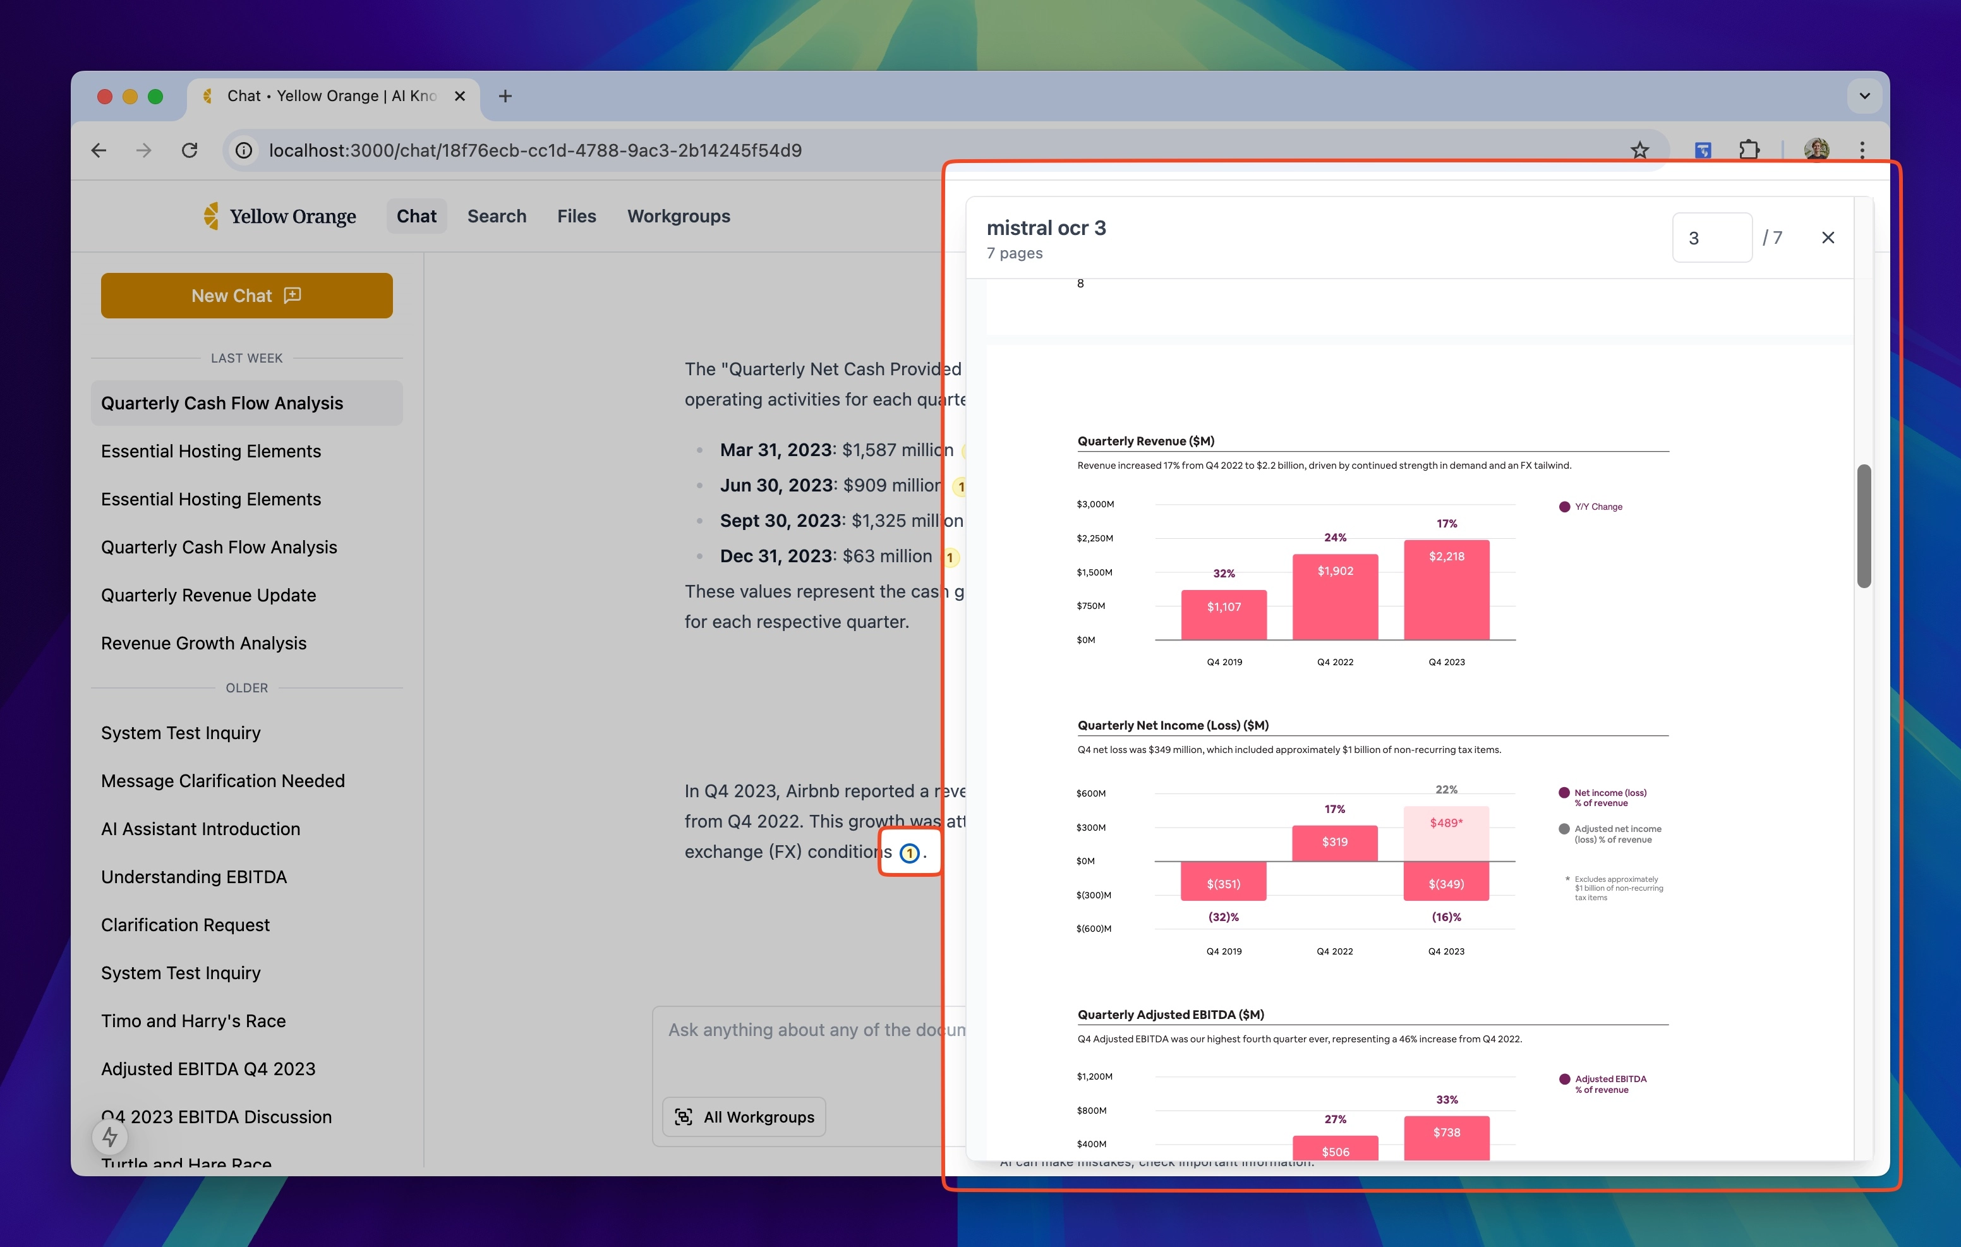Bookmark this page with the star icon

coord(1639,150)
